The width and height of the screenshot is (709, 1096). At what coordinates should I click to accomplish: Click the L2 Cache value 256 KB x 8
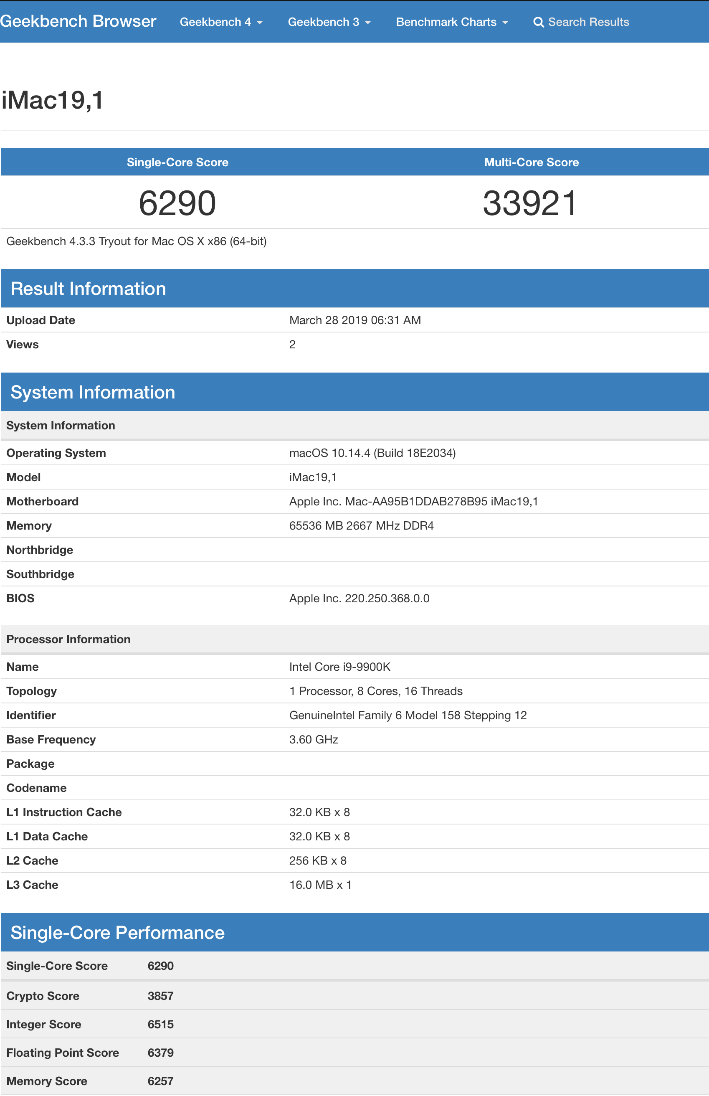point(318,861)
